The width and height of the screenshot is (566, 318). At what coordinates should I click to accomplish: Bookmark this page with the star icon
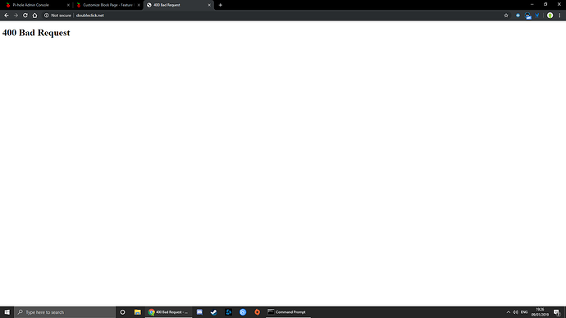coord(506,16)
